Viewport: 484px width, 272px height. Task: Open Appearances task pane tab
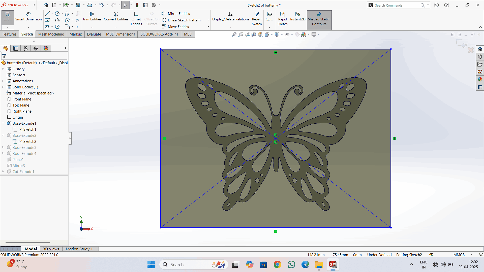point(480,79)
